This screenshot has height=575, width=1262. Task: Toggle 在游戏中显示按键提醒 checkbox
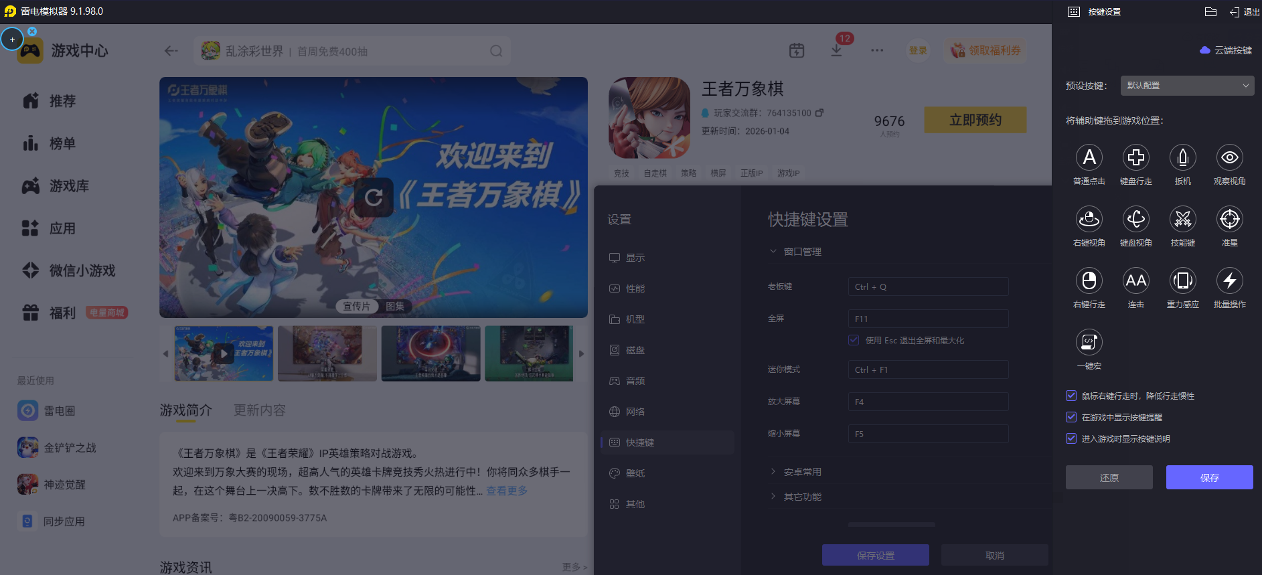click(1071, 417)
